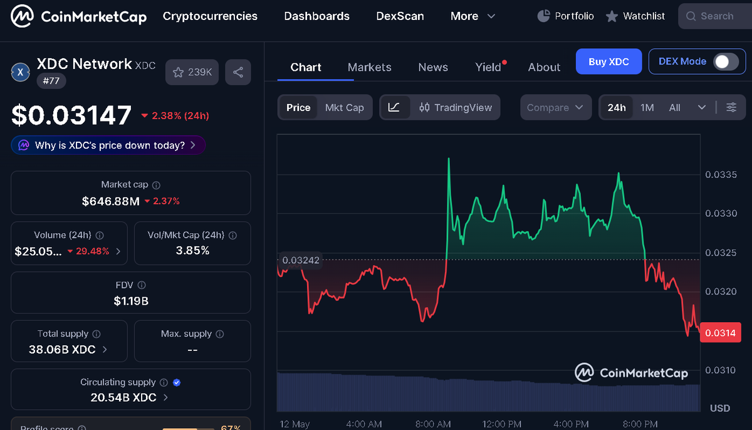Click info icon beside Vol/Mkt Cap (24h)
The width and height of the screenshot is (752, 430).
point(233,235)
